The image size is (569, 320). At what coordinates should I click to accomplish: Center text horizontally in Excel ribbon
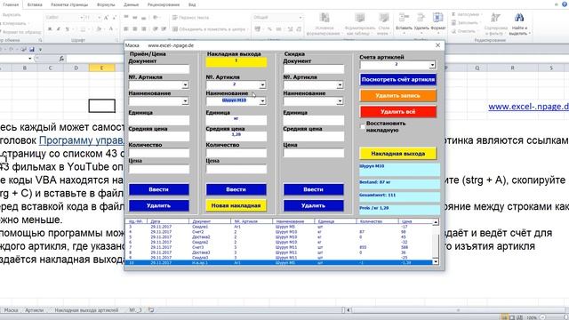point(134,28)
